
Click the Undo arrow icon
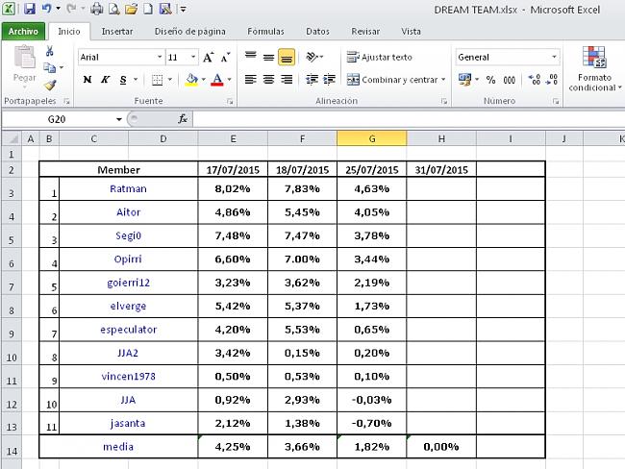pyautogui.click(x=45, y=9)
